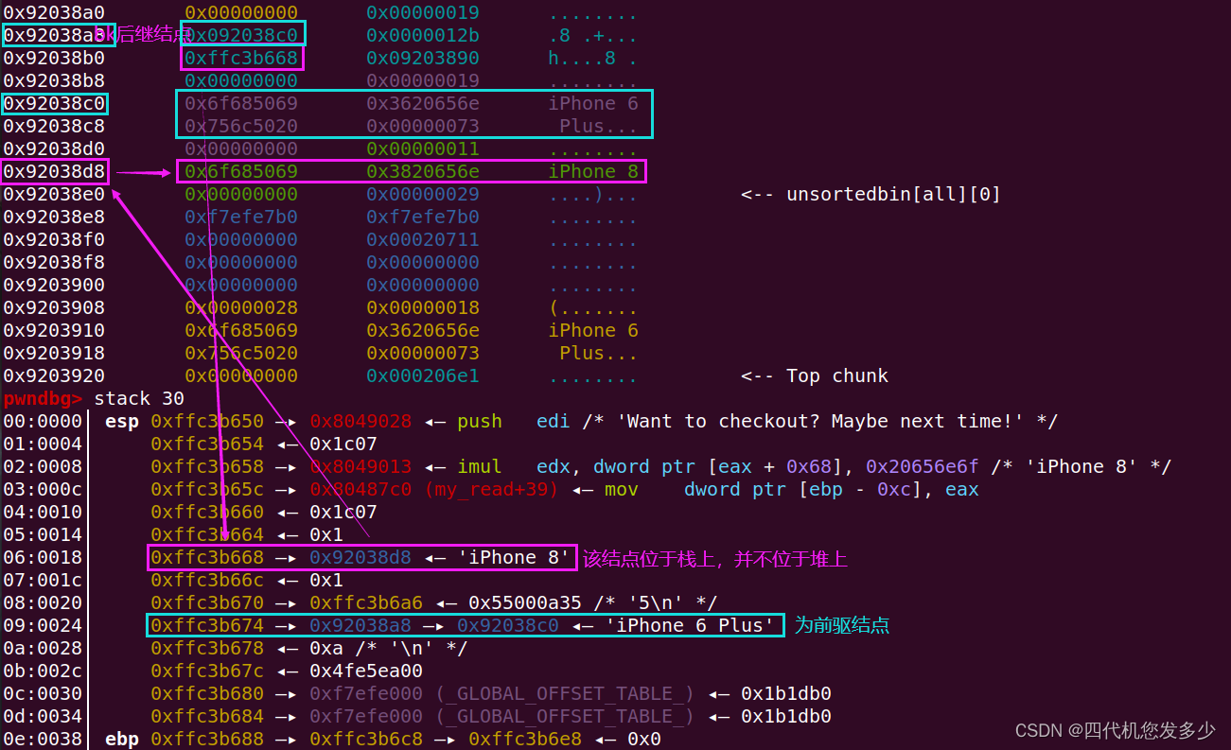This screenshot has width=1231, height=750.
Task: Click heap address 0x92038a0
Action: click(x=55, y=12)
